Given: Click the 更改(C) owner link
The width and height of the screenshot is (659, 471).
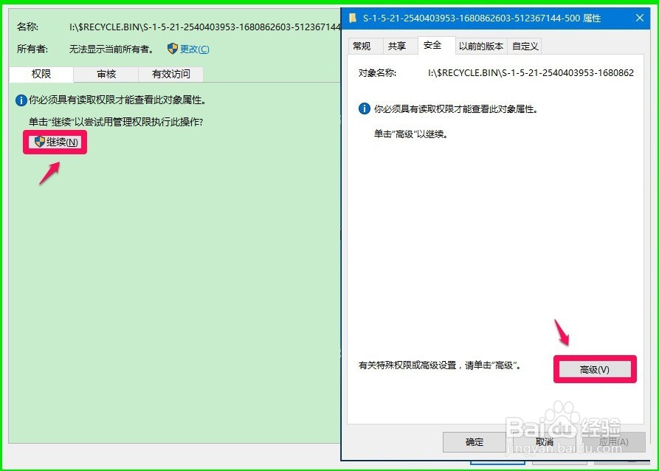Looking at the screenshot, I should (x=194, y=49).
